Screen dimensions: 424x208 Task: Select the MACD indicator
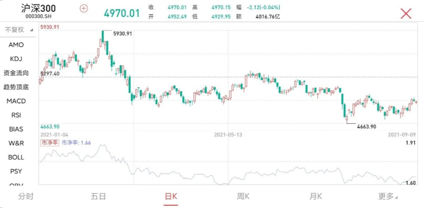click(x=16, y=101)
